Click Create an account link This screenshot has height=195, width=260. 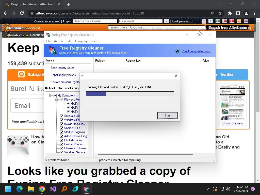[47, 21]
